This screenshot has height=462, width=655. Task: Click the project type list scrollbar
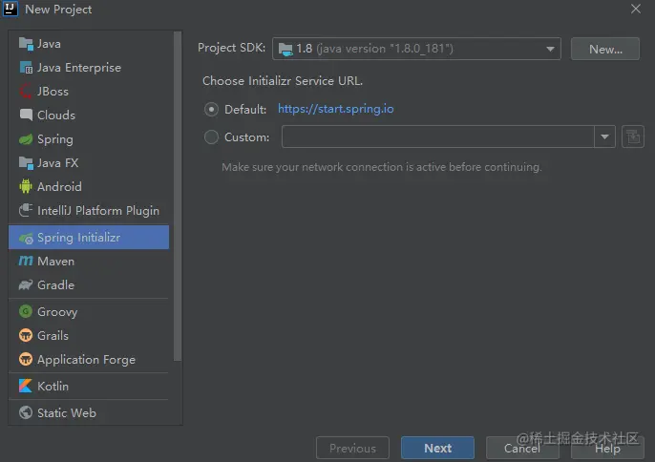[x=178, y=197]
